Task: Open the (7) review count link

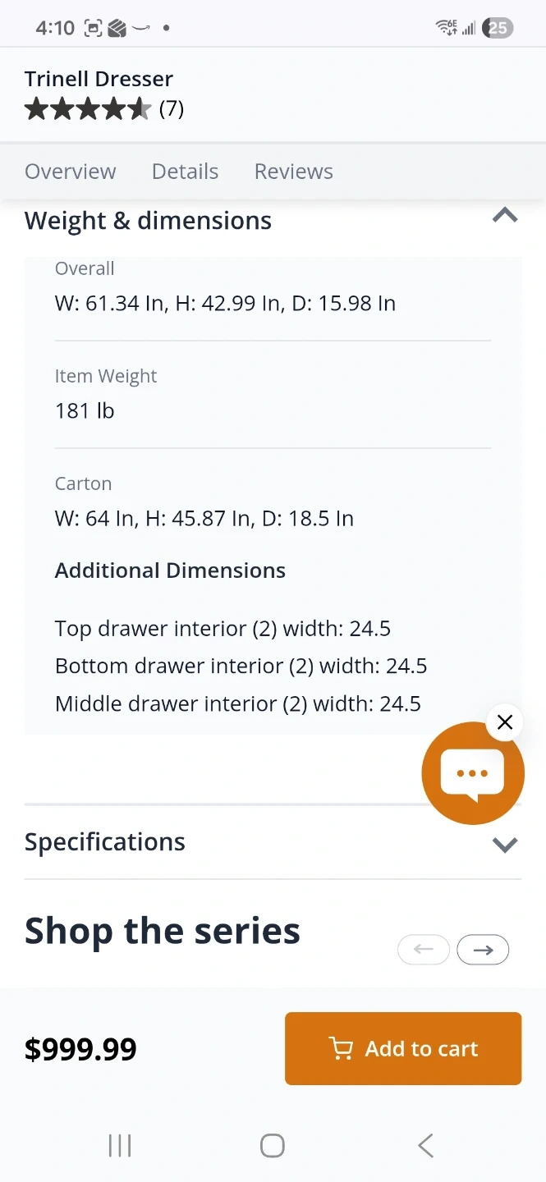Action: pyautogui.click(x=172, y=108)
